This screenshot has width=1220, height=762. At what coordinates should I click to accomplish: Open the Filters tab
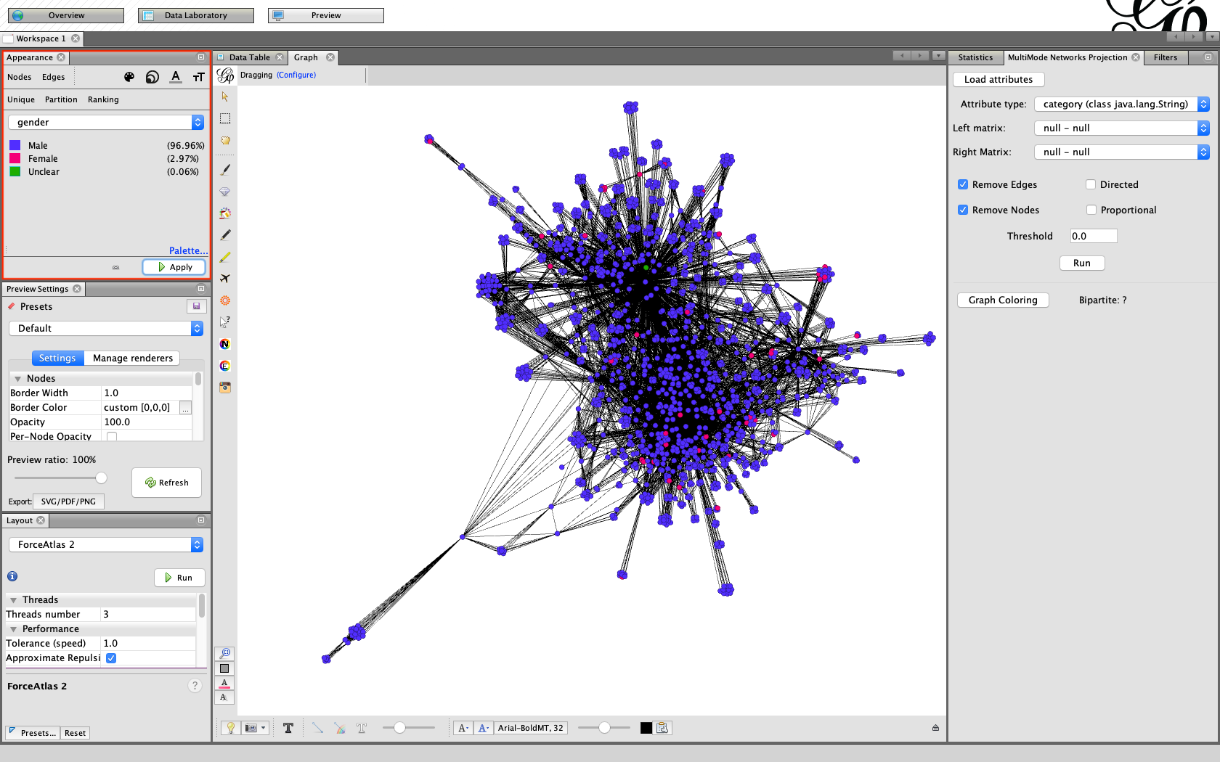pyautogui.click(x=1165, y=57)
